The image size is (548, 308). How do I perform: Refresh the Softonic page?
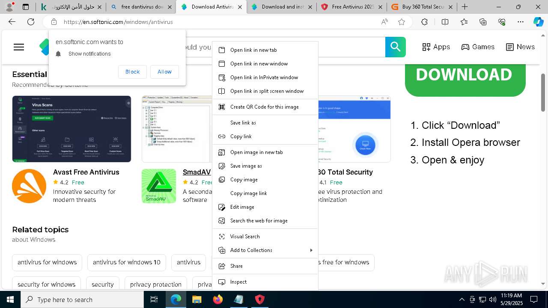(x=31, y=22)
